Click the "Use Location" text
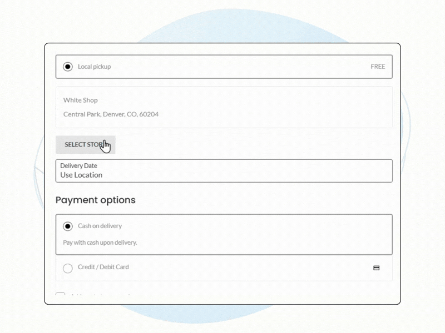 (x=81, y=175)
